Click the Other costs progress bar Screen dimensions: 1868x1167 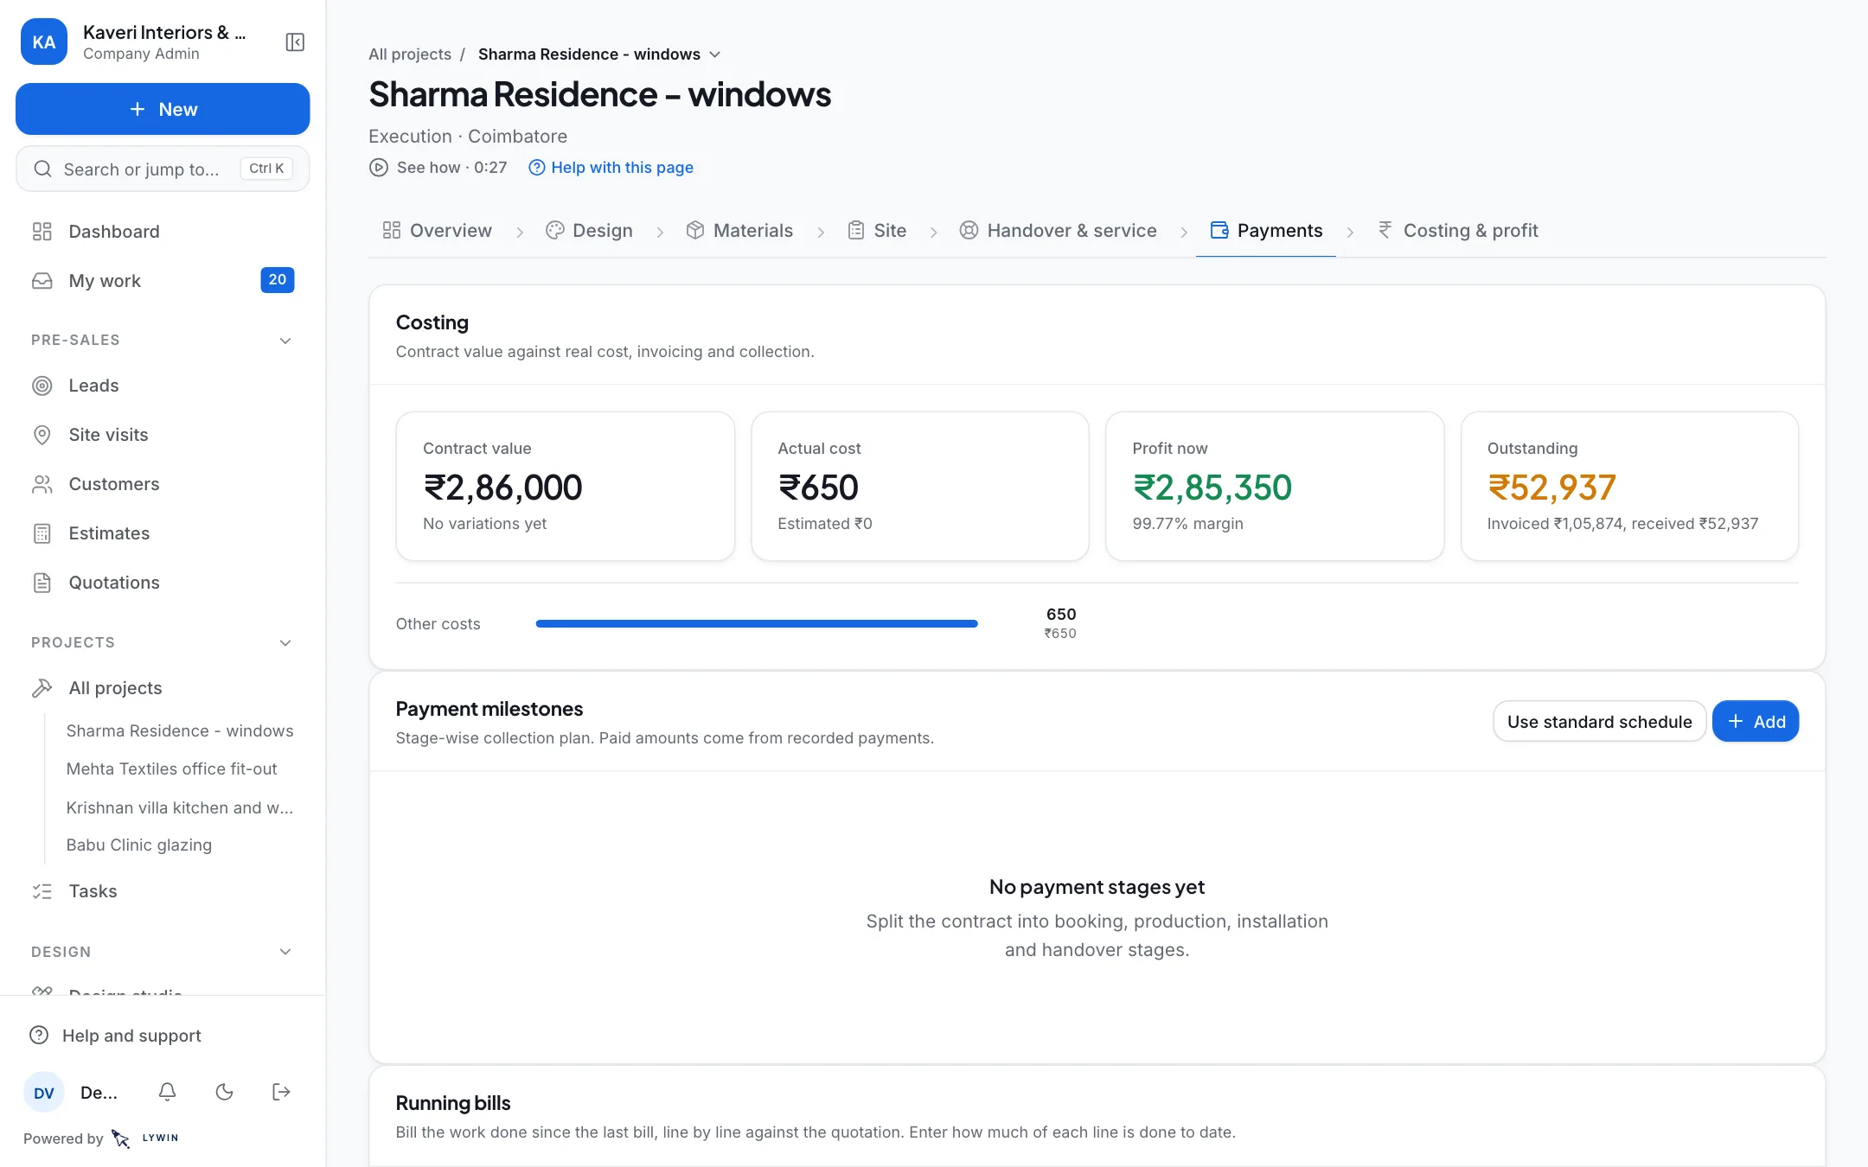(757, 623)
